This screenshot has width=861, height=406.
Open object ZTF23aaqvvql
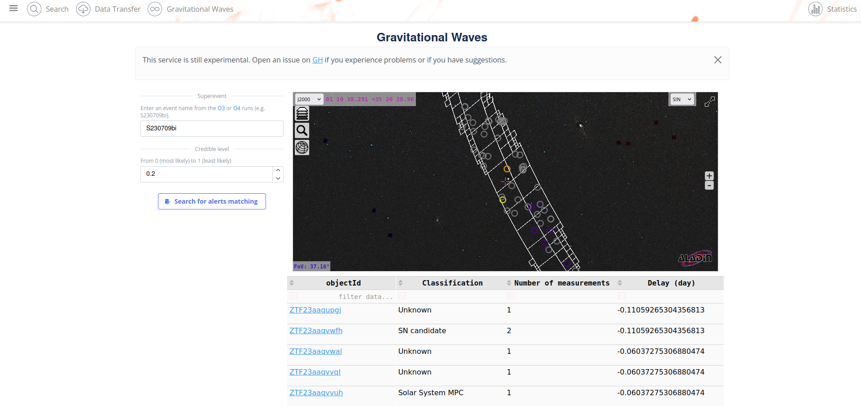click(315, 372)
